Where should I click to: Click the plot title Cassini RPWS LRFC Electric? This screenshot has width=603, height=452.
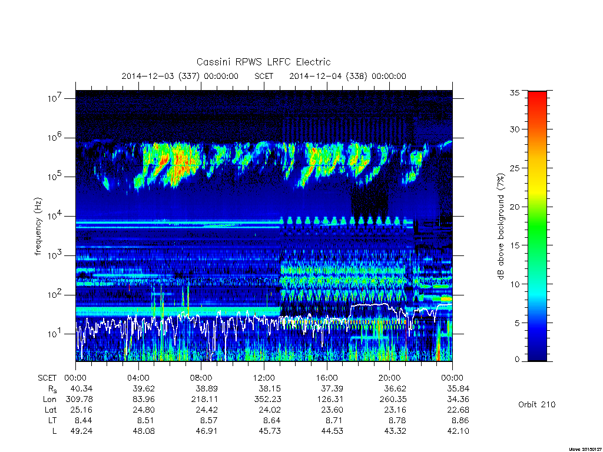tap(263, 62)
